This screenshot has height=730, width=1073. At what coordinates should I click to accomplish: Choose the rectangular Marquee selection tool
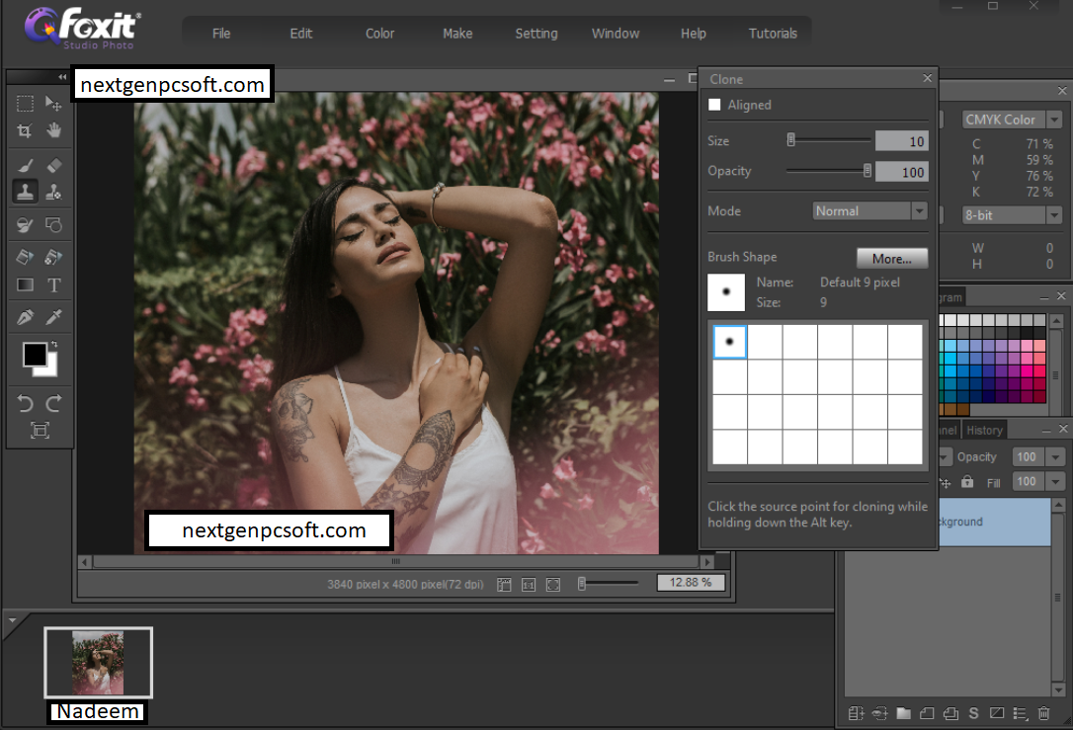[25, 103]
